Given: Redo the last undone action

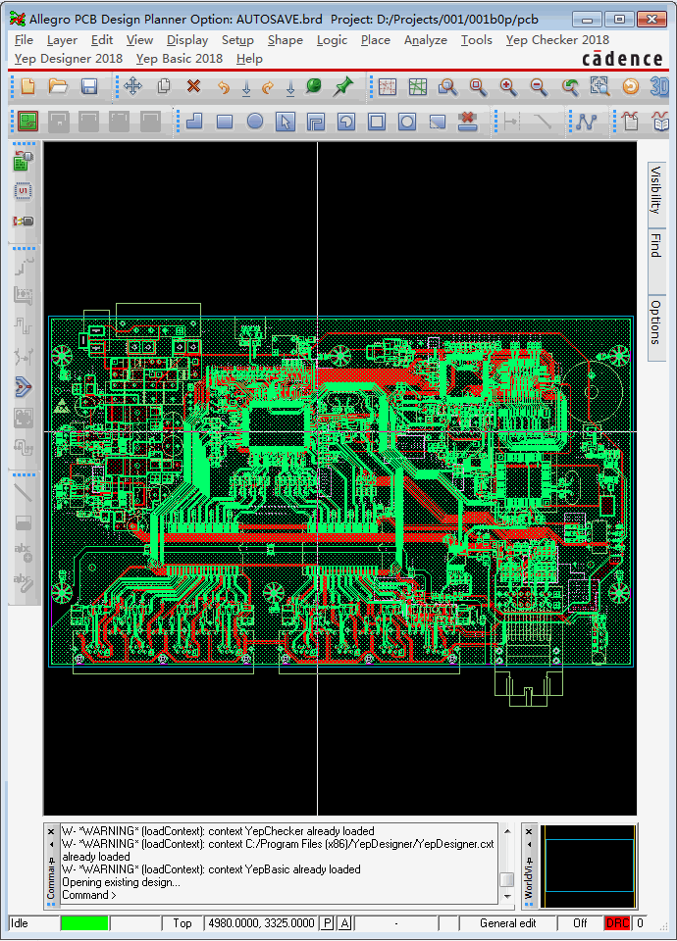Looking at the screenshot, I should 267,87.
